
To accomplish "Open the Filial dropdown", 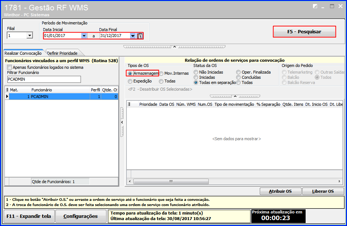I will (30, 36).
